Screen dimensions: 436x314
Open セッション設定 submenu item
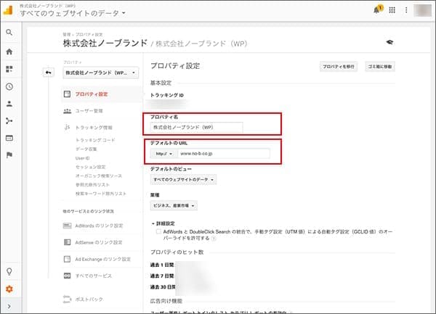click(x=90, y=167)
